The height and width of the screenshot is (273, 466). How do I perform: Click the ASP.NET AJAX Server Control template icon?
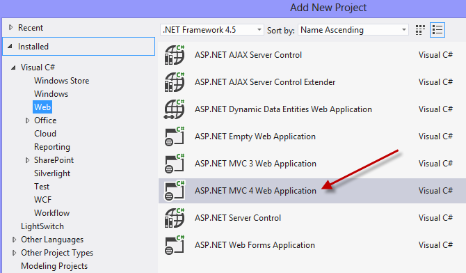pos(175,55)
